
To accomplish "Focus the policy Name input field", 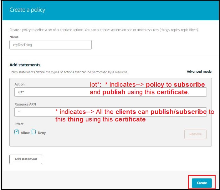I will pyautogui.click(x=50, y=45).
